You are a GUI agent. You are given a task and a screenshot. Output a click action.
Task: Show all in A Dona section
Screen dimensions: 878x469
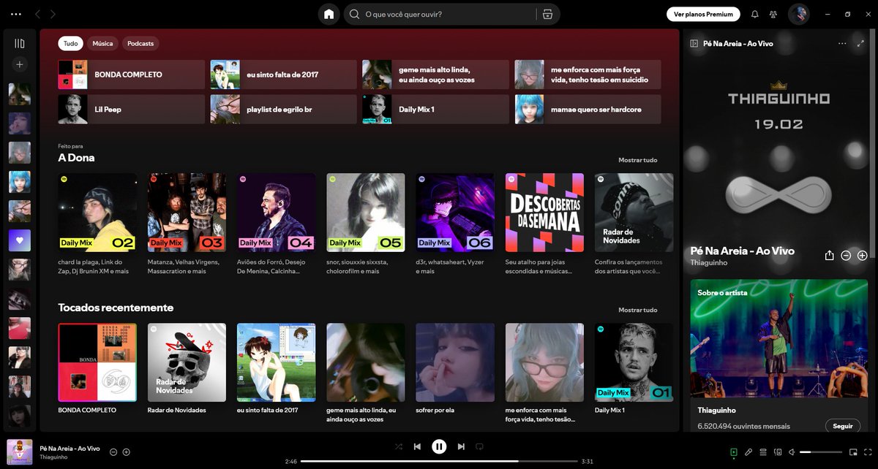pos(637,160)
